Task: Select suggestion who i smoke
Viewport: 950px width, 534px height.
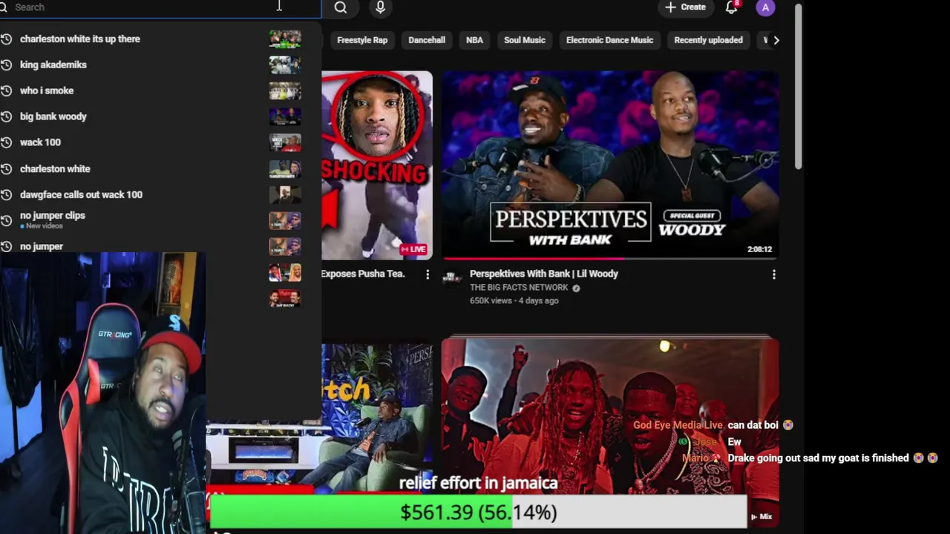Action: (x=47, y=90)
